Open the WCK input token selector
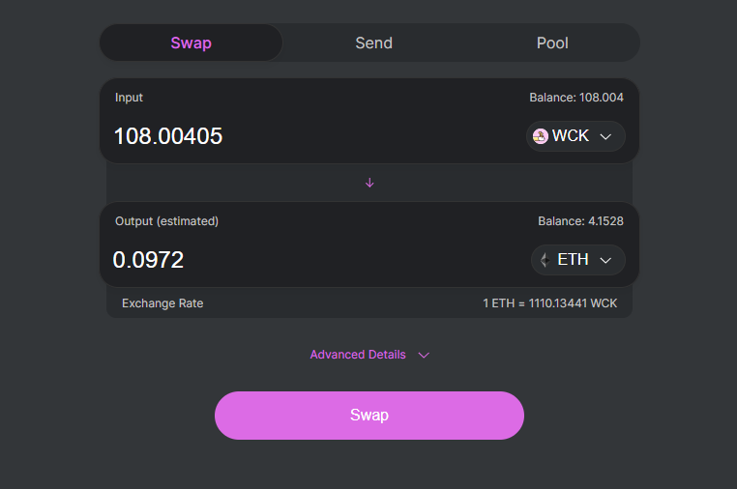737x489 pixels. (x=575, y=136)
